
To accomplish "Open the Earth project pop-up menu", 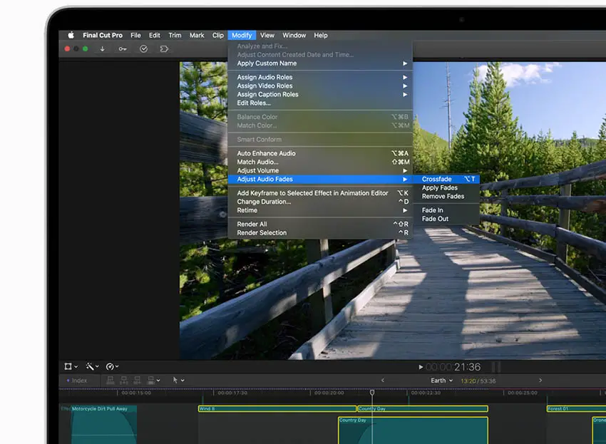I will coord(441,381).
